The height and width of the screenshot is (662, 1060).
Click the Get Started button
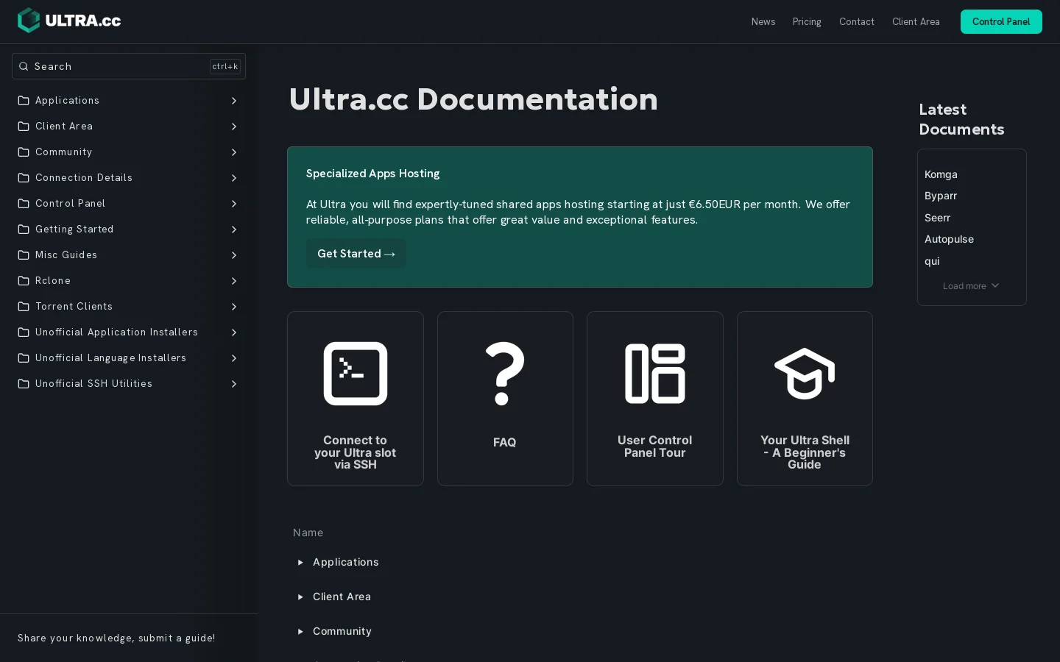point(356,254)
